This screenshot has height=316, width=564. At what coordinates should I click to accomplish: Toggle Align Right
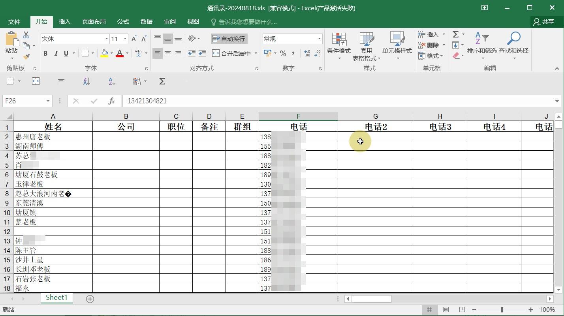coord(178,53)
